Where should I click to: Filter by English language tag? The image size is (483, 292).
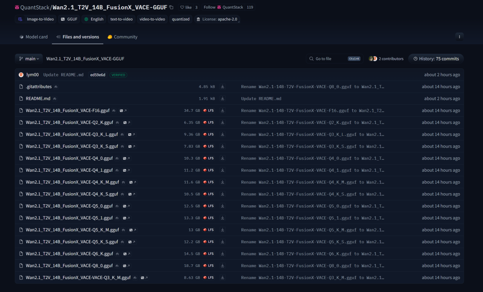[x=94, y=19]
